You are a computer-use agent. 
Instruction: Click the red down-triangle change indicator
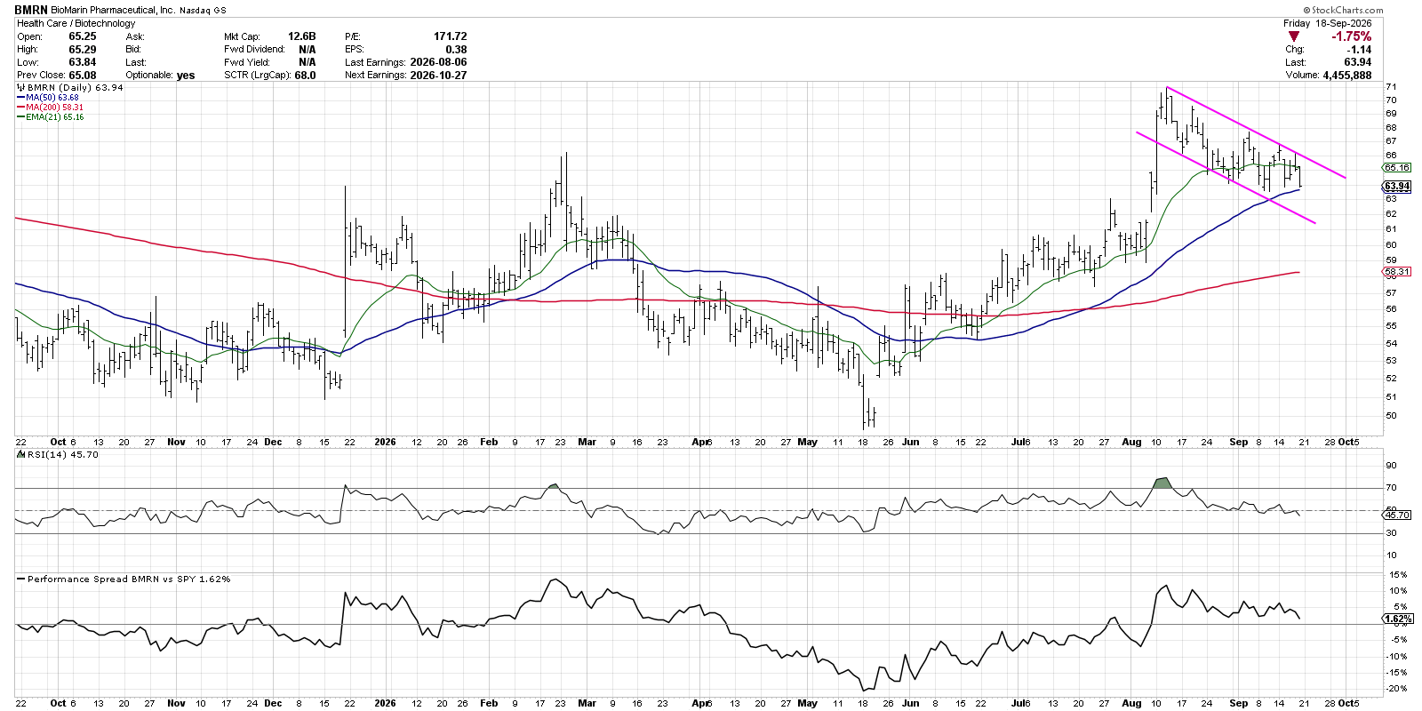point(1293,36)
